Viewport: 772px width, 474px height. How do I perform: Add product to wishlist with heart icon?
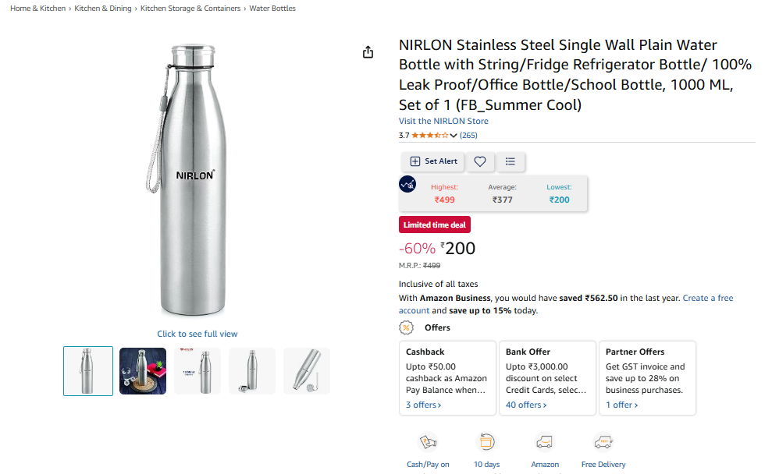coord(480,161)
